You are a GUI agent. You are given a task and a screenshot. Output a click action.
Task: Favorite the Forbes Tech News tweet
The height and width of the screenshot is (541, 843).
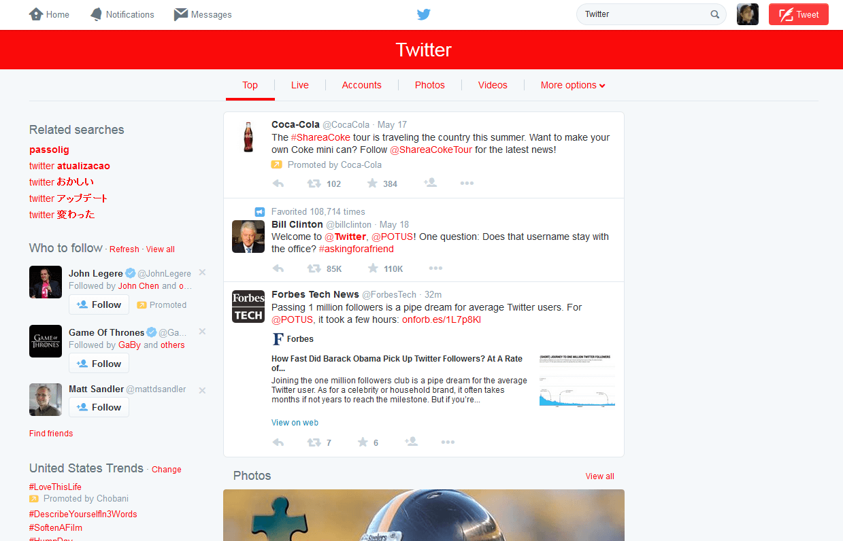point(363,442)
